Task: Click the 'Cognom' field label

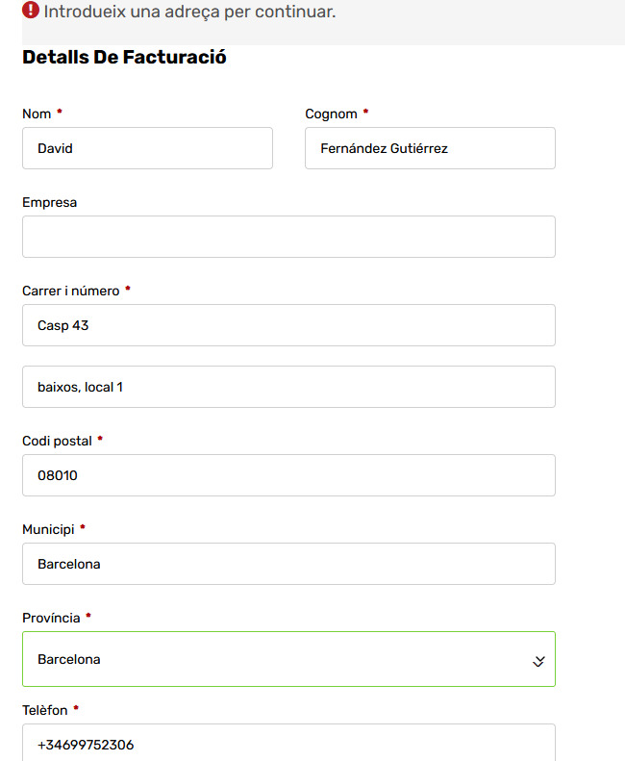Action: click(331, 114)
